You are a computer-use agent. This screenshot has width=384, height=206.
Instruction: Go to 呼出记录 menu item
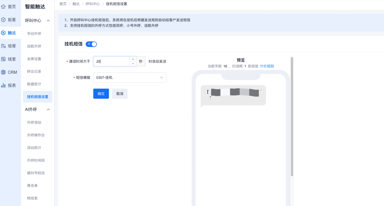click(x=34, y=72)
